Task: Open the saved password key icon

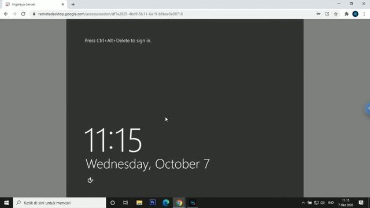Action: tap(319, 14)
